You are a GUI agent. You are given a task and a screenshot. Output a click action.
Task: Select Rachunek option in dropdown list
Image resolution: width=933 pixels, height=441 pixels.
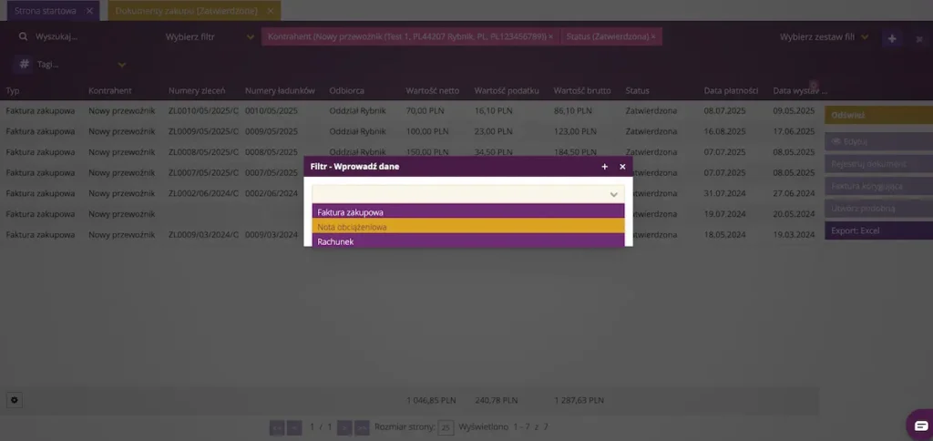coord(468,241)
